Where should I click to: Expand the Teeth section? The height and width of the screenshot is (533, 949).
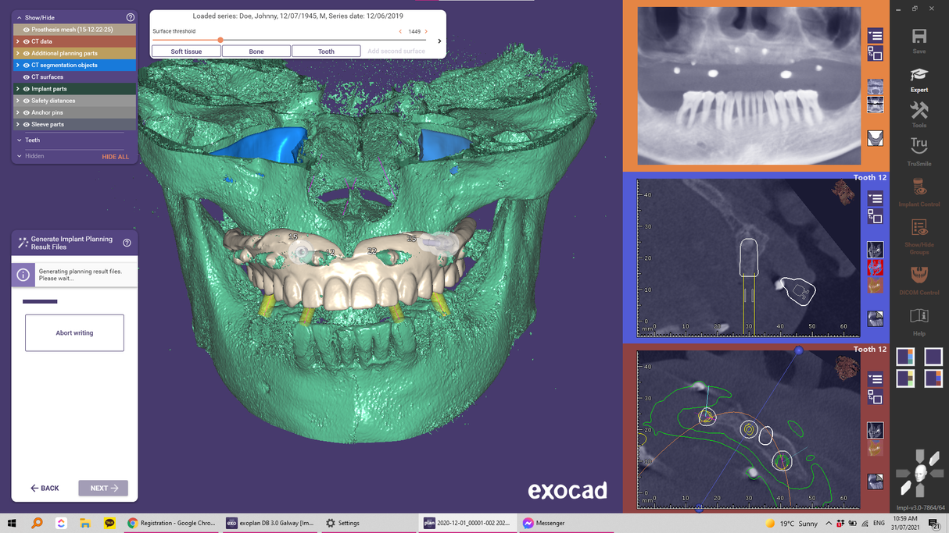(x=20, y=140)
